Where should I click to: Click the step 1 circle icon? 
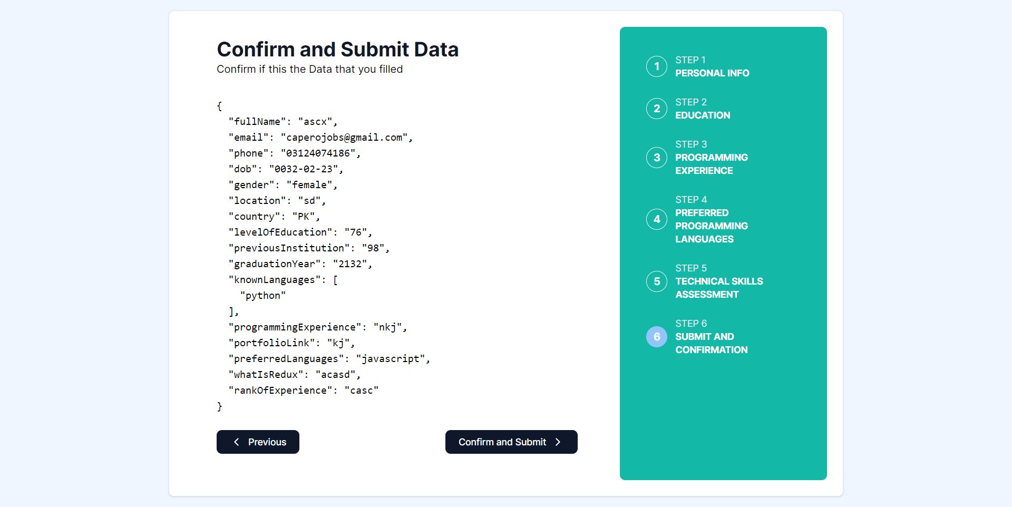pyautogui.click(x=657, y=66)
